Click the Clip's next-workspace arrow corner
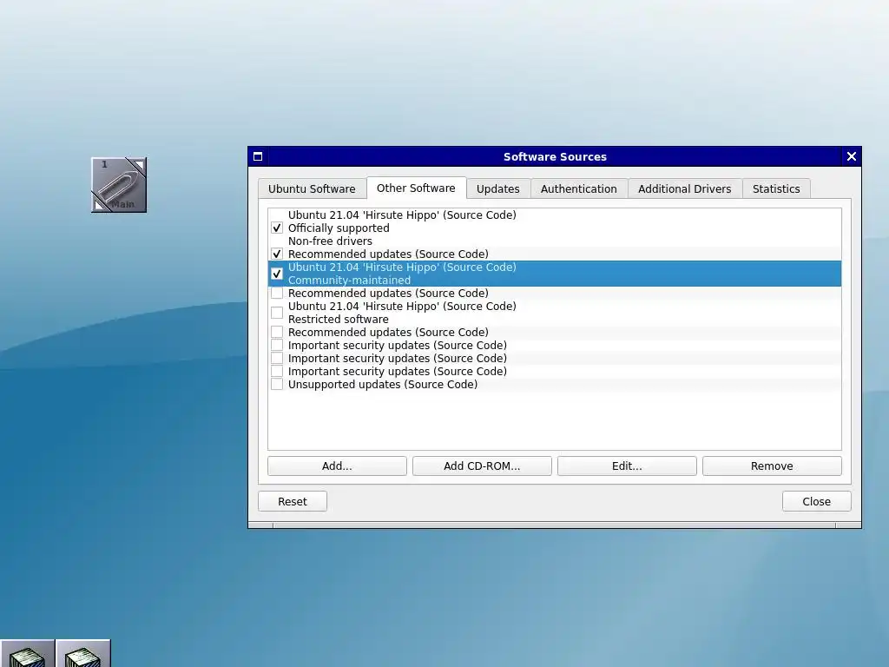The height and width of the screenshot is (667, 889). click(x=138, y=164)
